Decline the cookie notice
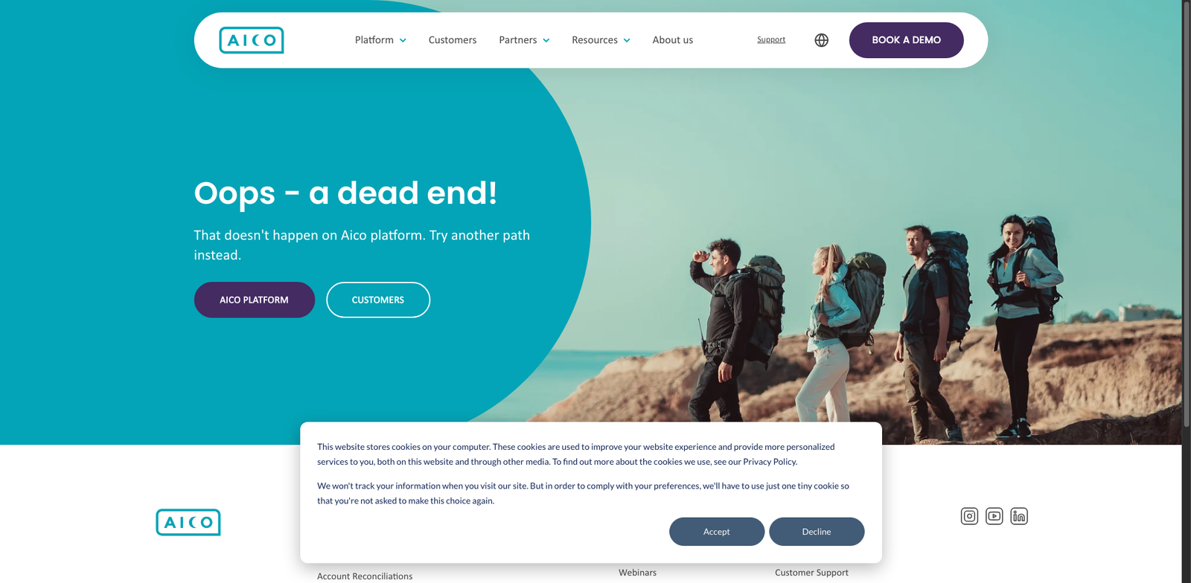This screenshot has height=583, width=1191. coord(817,532)
